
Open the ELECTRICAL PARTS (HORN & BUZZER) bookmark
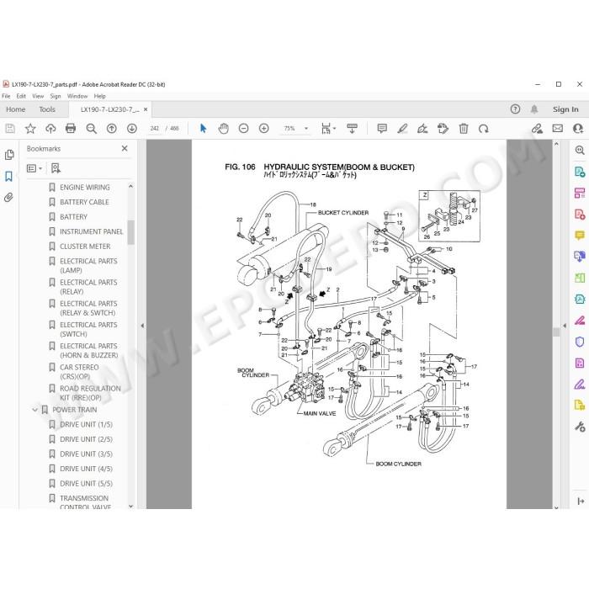pyautogui.click(x=89, y=351)
